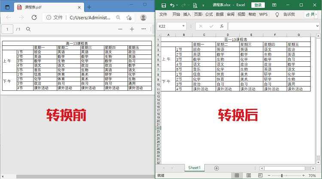Switch to Normal view icon
Viewport: 322px width, 179px height.
click(237, 175)
